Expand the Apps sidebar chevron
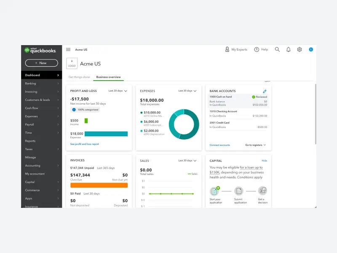This screenshot has height=253, width=337. click(58, 198)
